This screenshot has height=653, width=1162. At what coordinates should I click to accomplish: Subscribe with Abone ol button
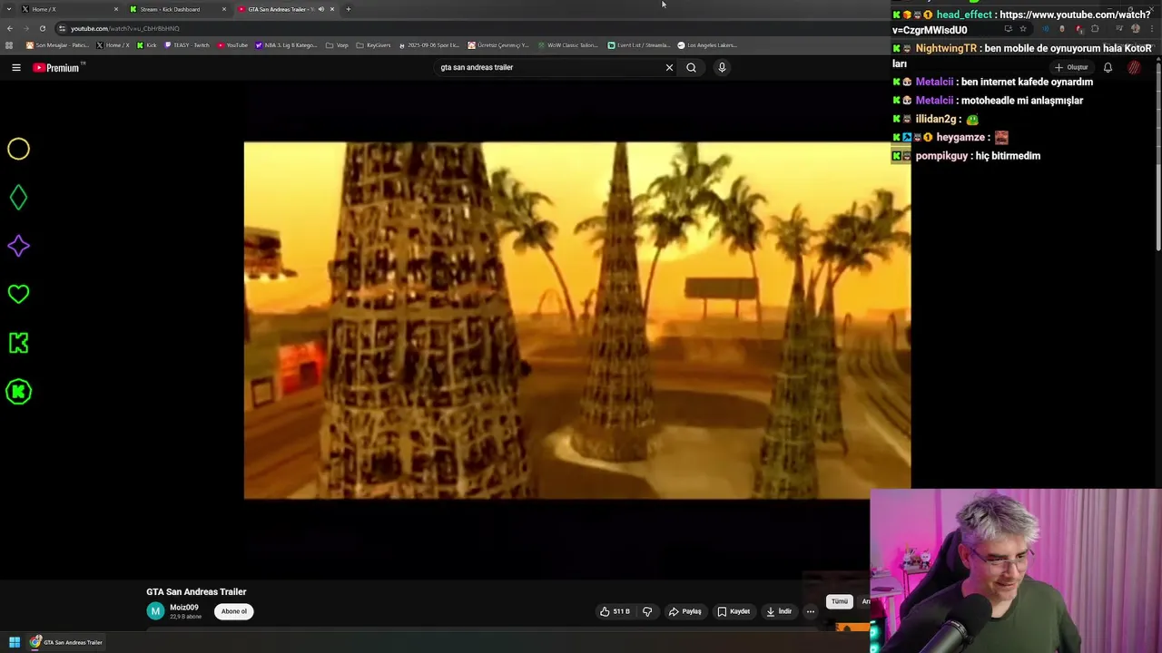(234, 611)
